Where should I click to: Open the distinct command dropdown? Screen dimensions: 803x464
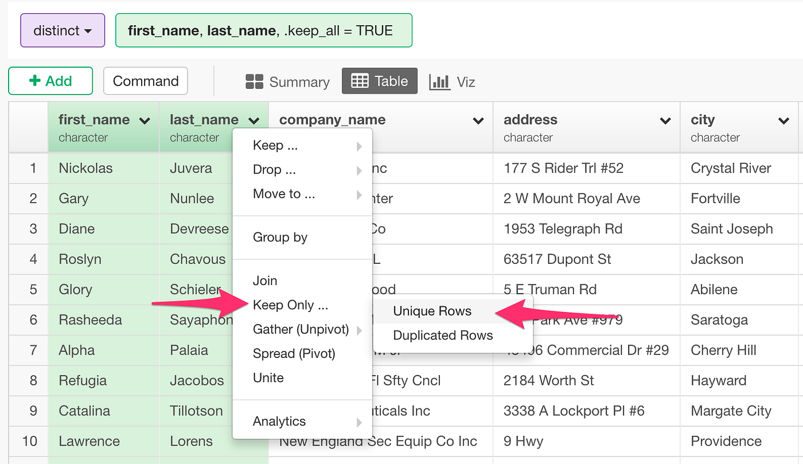point(63,30)
